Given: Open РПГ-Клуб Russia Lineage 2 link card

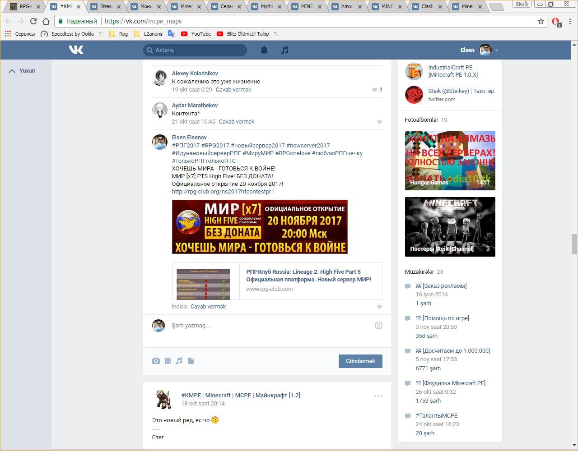Looking at the screenshot, I should coord(277,281).
